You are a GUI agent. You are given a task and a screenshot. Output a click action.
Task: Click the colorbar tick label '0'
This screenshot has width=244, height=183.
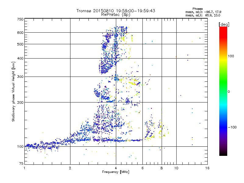(229, 91)
